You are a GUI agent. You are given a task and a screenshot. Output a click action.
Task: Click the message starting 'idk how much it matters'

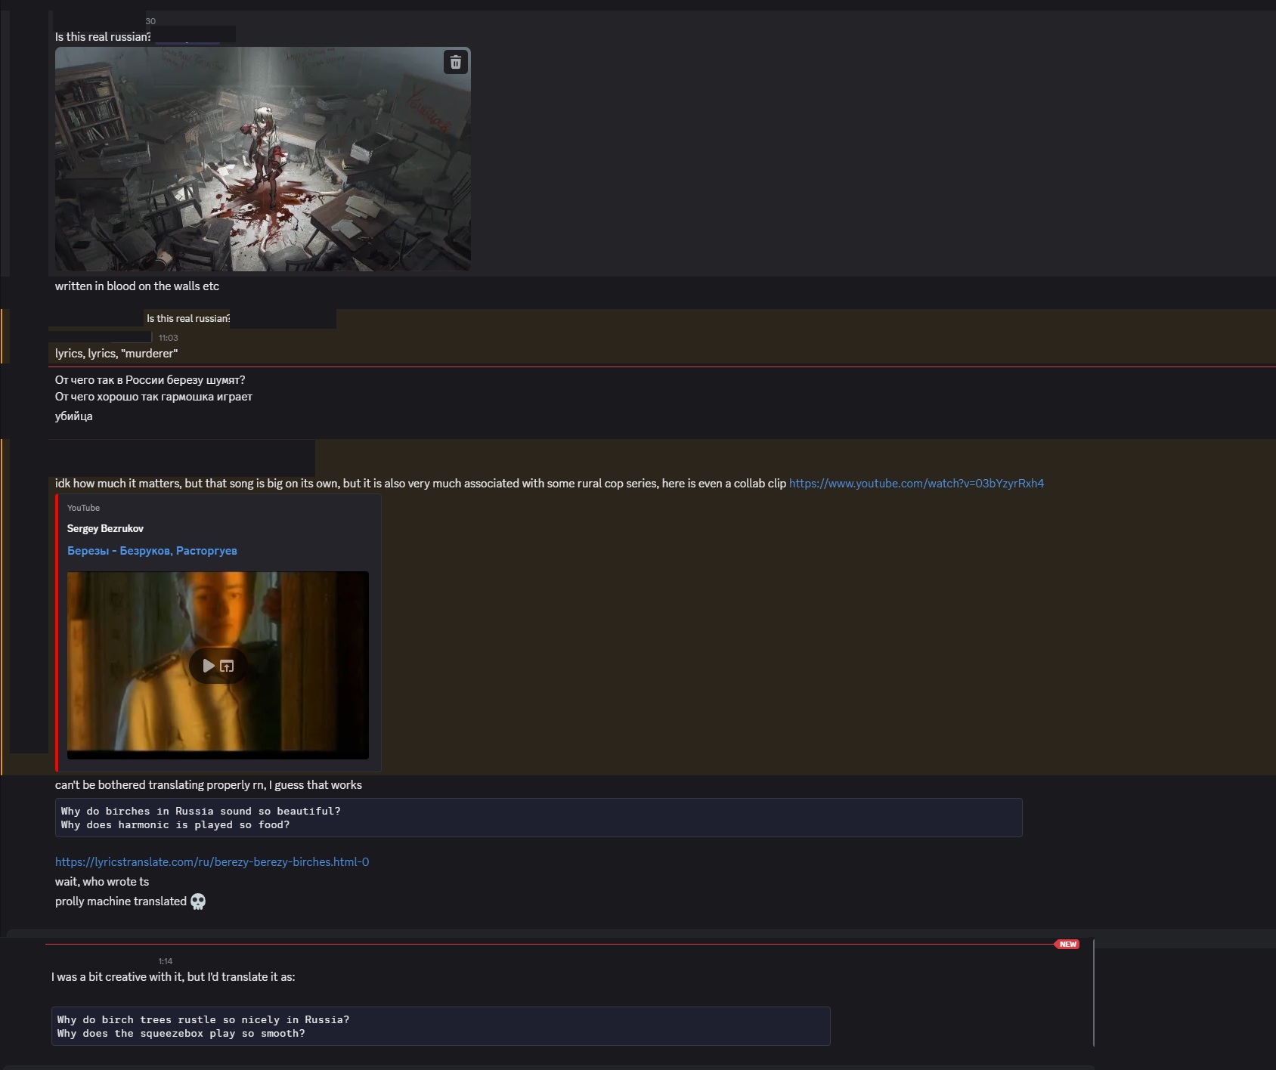point(420,484)
